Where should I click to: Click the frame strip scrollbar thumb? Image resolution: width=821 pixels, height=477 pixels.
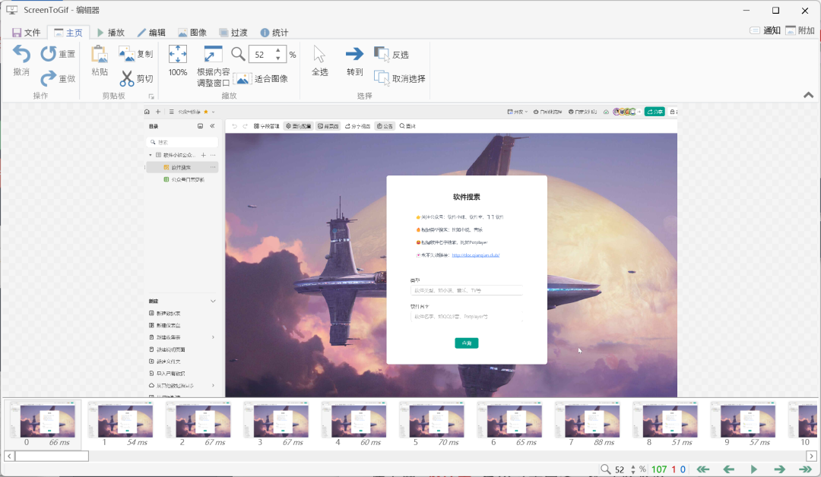click(52, 456)
